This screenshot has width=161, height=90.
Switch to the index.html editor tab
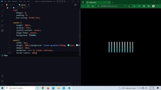[10, 5]
